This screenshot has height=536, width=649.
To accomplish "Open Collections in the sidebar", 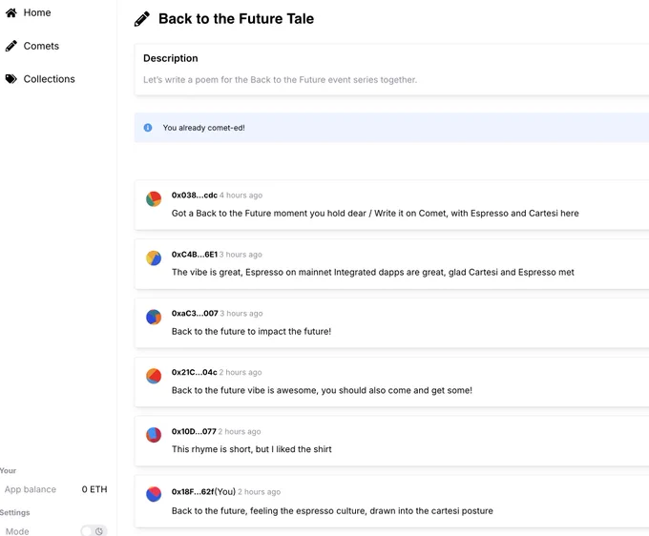I will 50,79.
